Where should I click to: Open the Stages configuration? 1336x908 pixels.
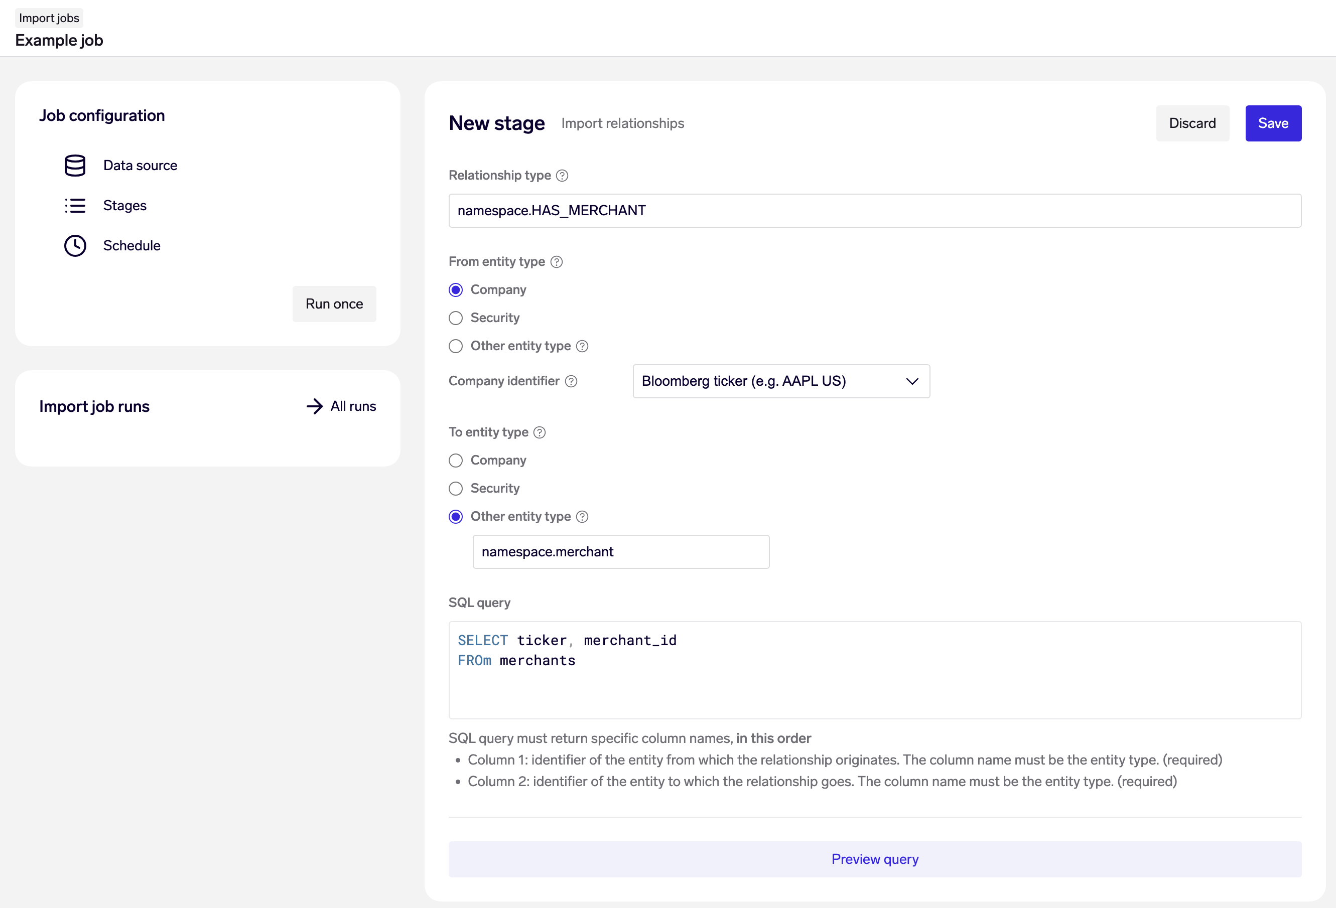125,206
